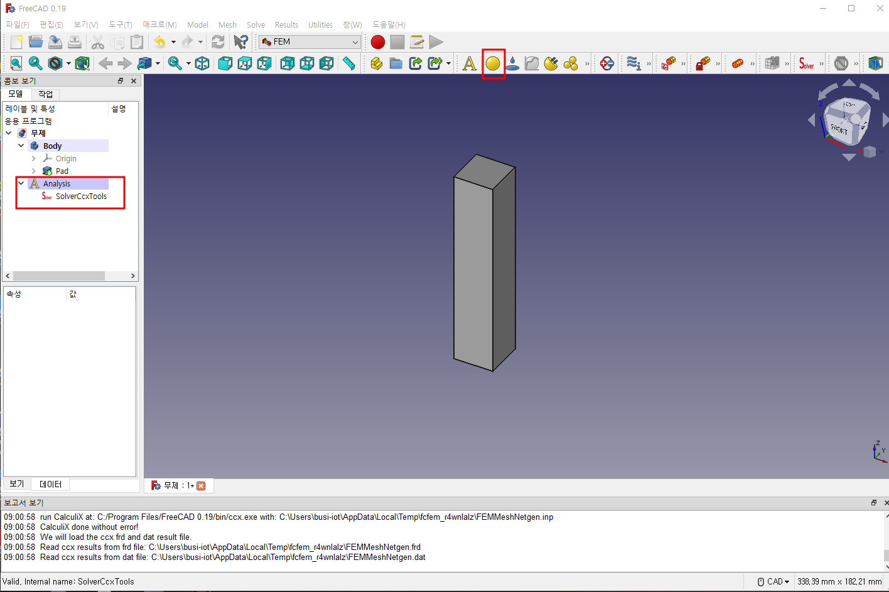Set rear view cube icon
The width and height of the screenshot is (889, 592).
(x=288, y=63)
